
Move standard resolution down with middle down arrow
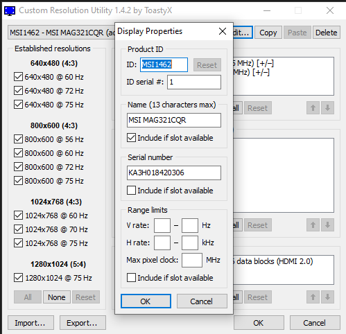click(327, 225)
